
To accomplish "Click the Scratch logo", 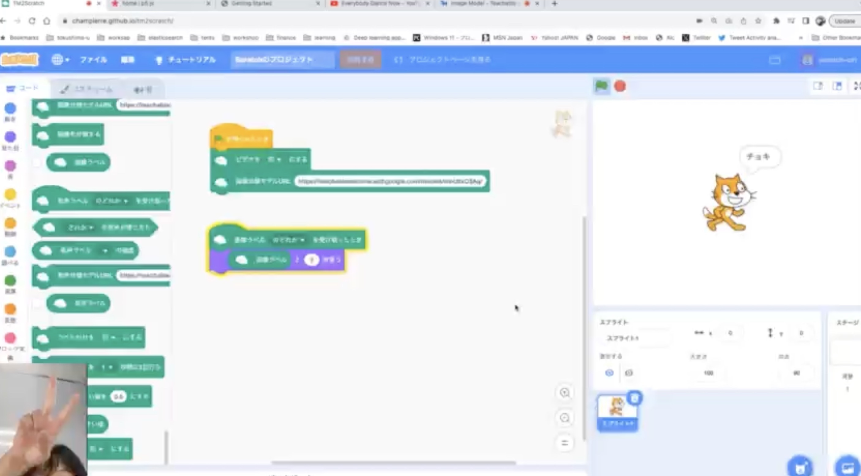I will (19, 59).
